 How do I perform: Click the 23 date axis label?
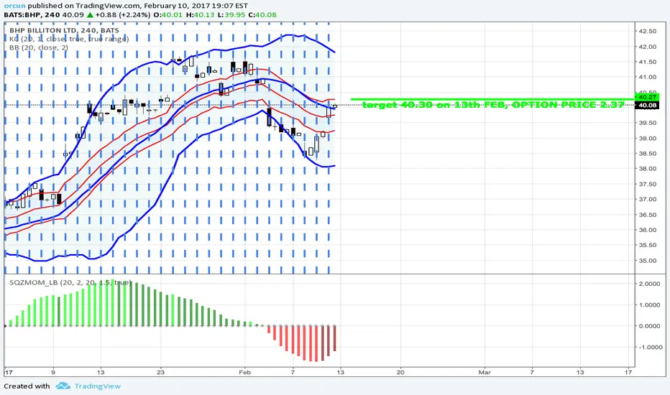[x=160, y=372]
